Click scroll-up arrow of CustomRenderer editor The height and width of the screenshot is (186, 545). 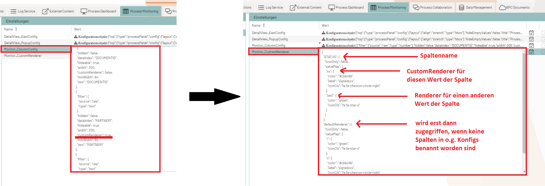pyautogui.click(x=524, y=51)
